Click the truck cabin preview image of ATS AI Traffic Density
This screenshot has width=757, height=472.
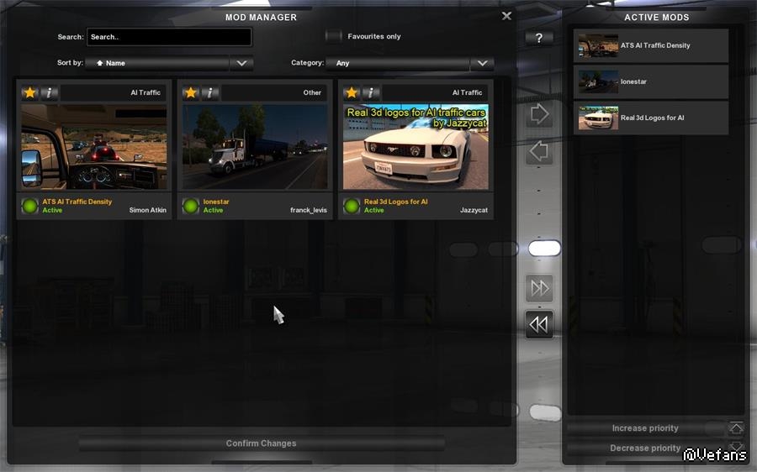pyautogui.click(x=94, y=147)
